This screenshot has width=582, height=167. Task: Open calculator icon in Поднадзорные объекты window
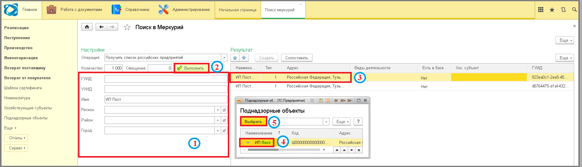click(x=320, y=101)
